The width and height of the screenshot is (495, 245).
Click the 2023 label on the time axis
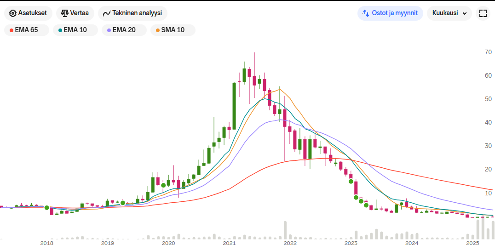(351, 243)
